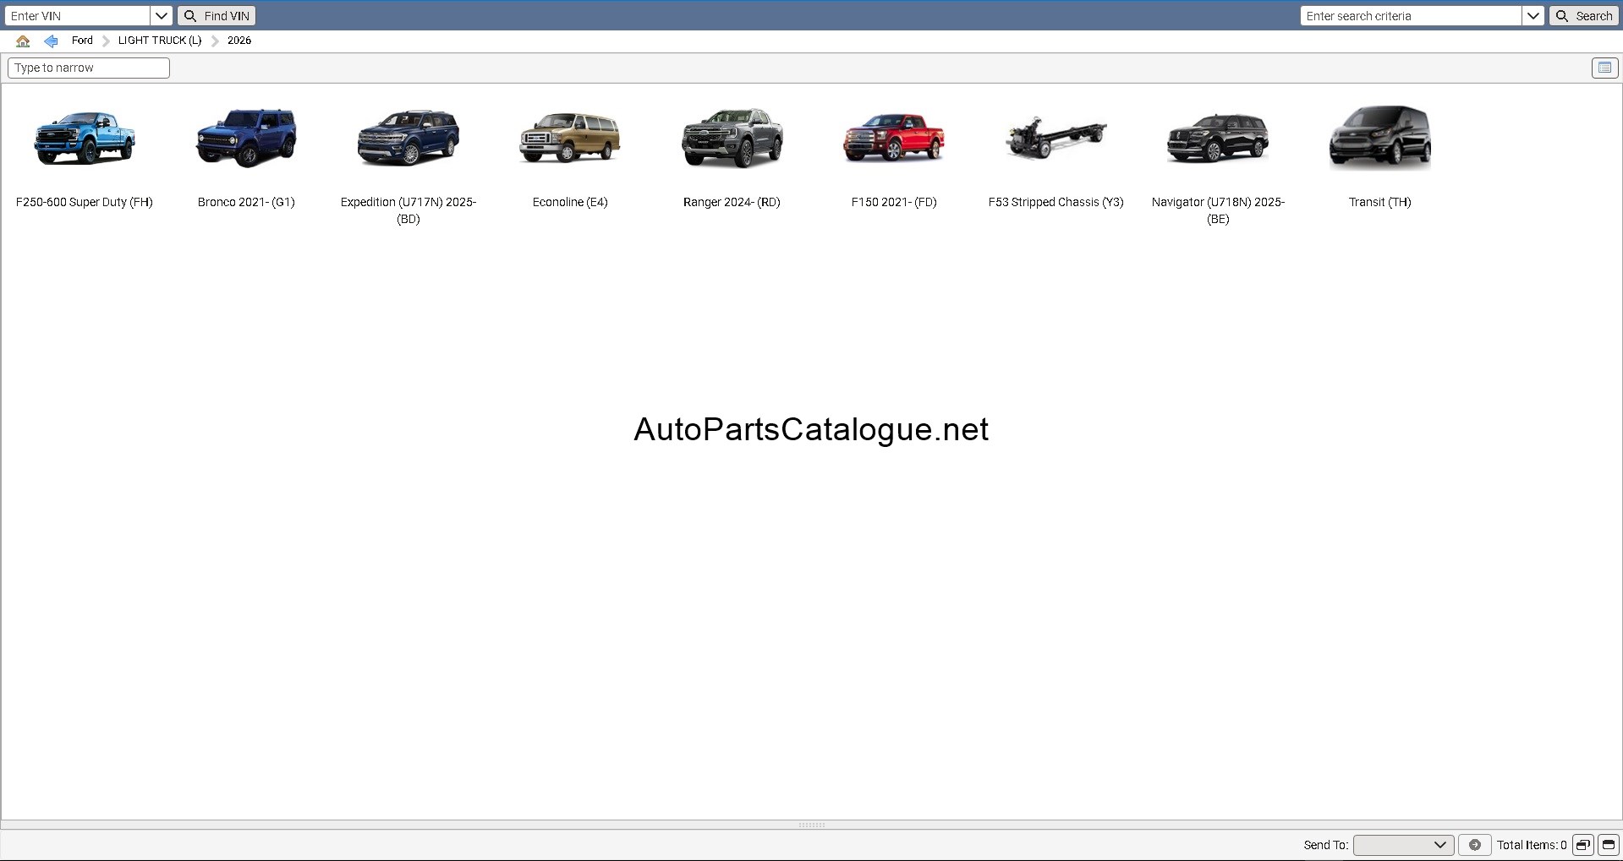This screenshot has width=1623, height=861.
Task: Open the search criteria dropdown arrow
Action: tap(1533, 16)
